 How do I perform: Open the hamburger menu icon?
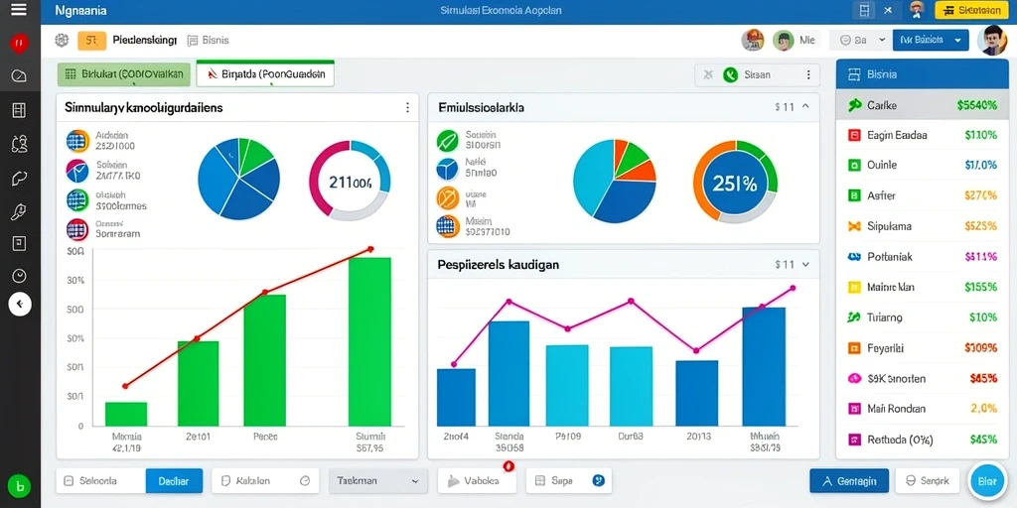[19, 10]
